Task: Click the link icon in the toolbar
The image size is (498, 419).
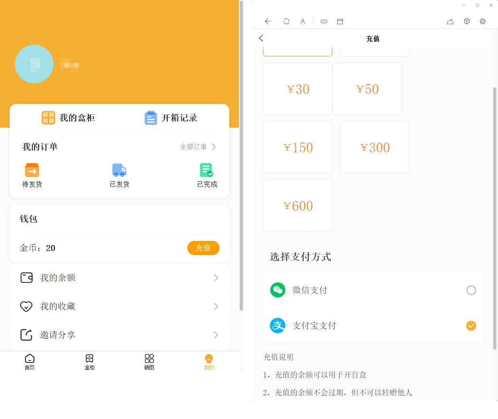Action: 324,21
